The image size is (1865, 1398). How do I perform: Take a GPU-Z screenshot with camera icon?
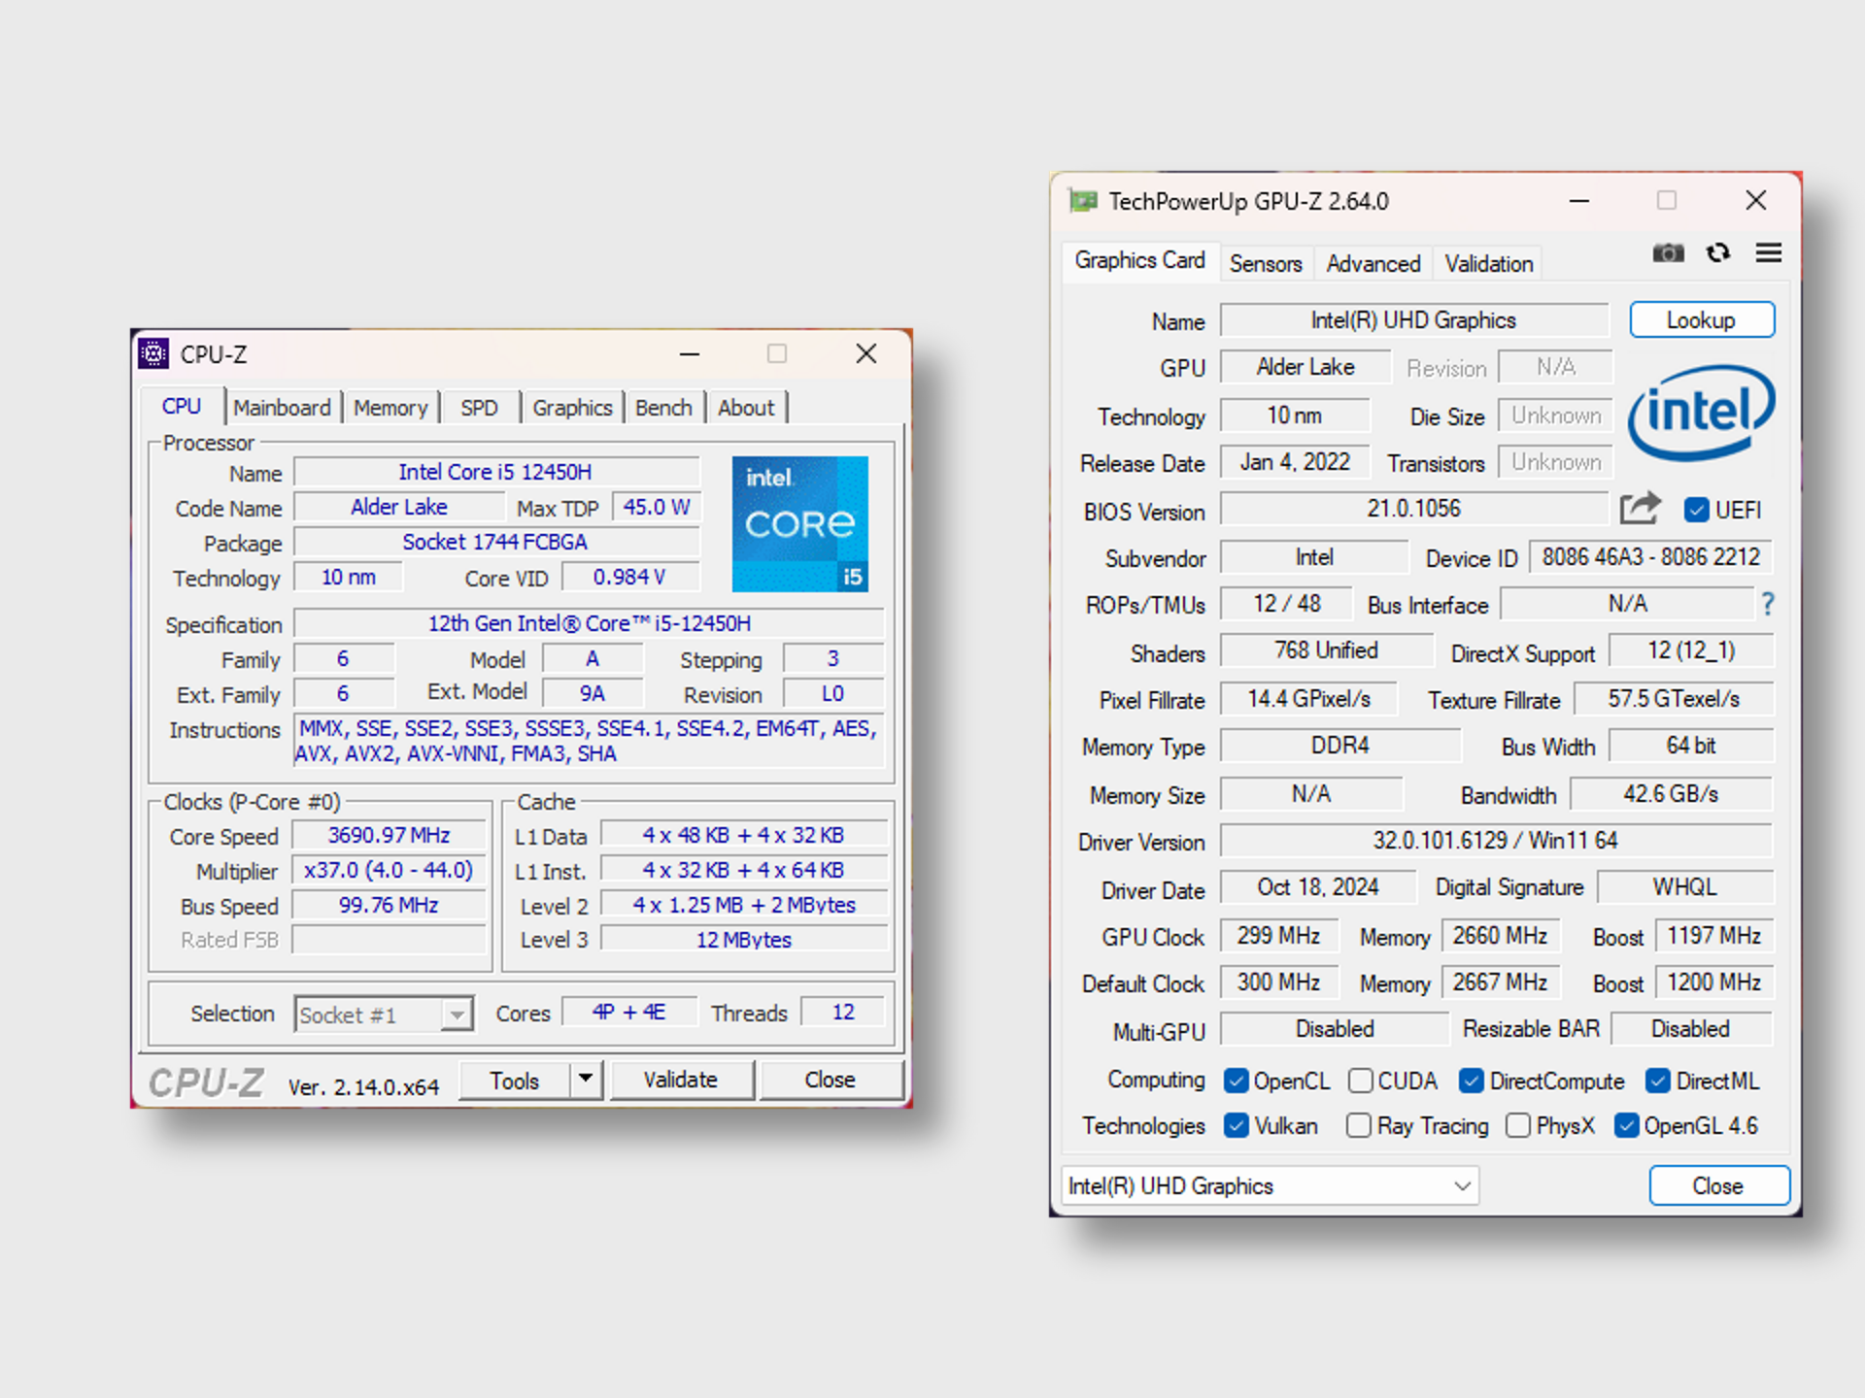coord(1668,253)
